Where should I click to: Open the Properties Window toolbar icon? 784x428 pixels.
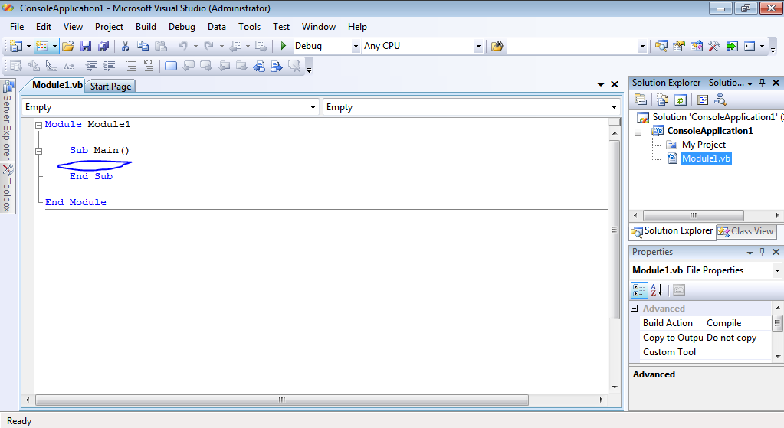coord(678,46)
